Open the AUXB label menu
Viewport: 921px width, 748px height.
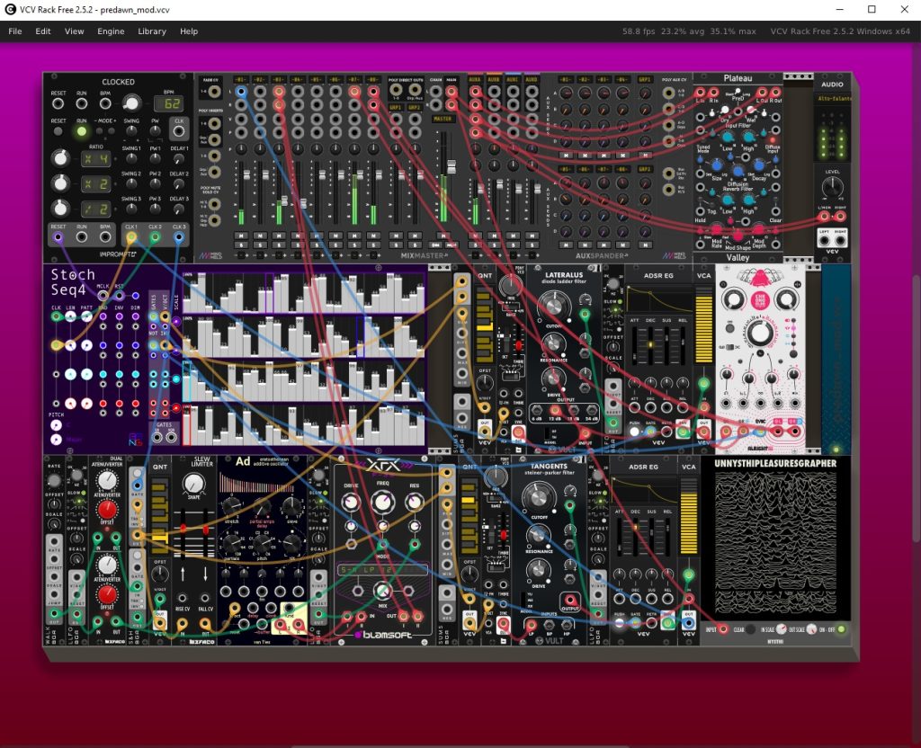(x=494, y=79)
